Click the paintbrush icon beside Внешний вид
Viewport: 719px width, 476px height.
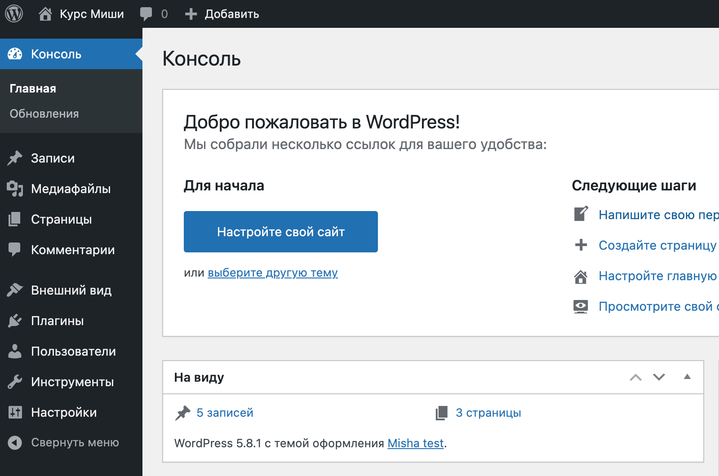pos(15,290)
